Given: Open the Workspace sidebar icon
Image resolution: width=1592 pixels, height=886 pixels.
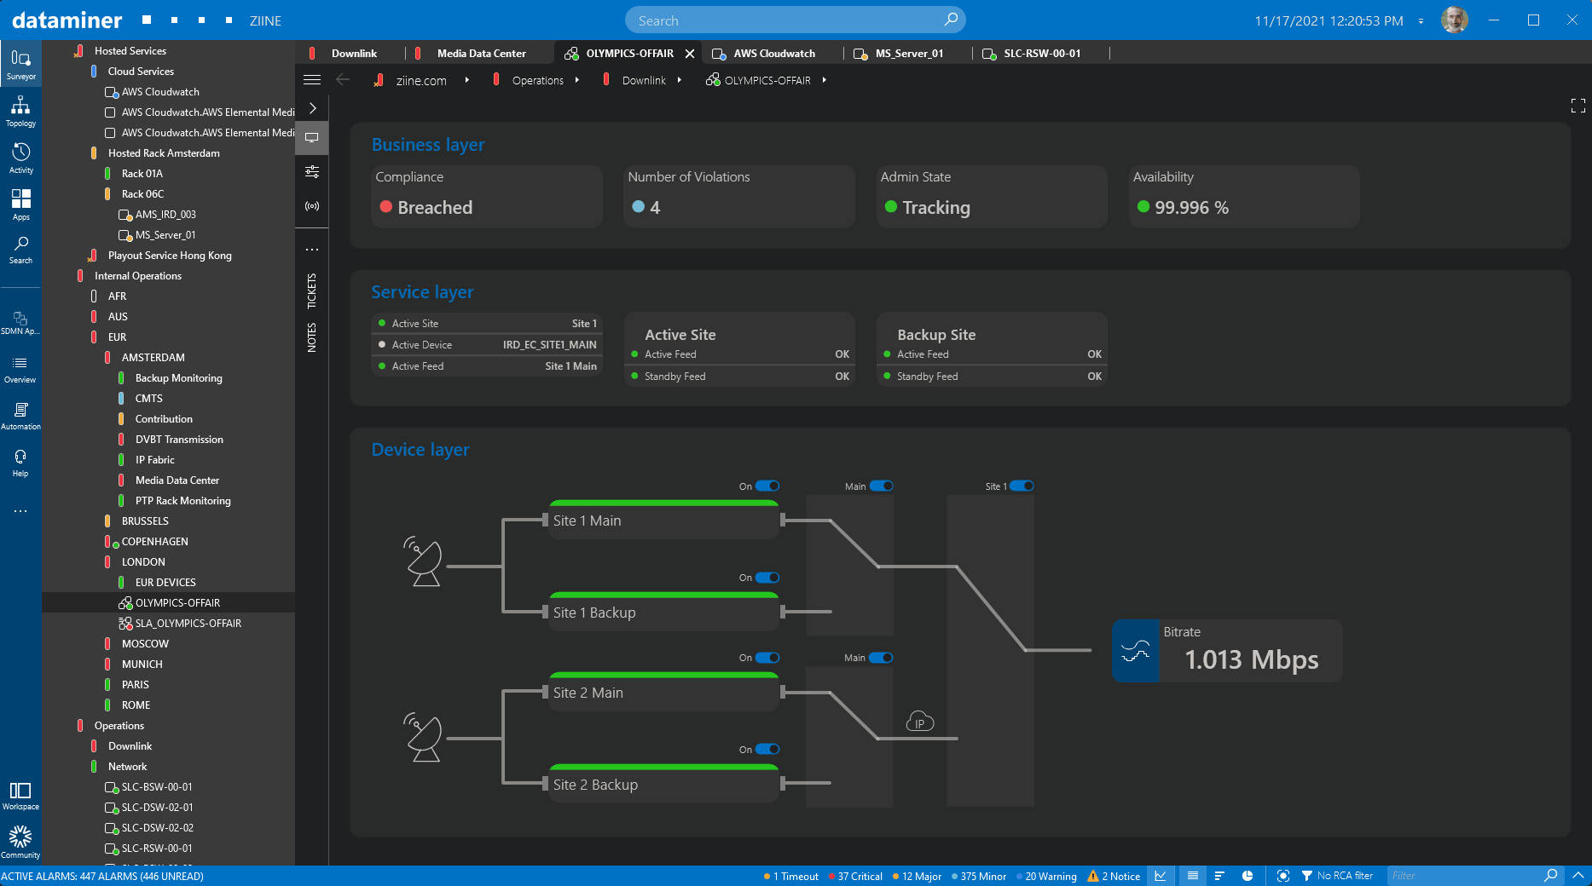Looking at the screenshot, I should pyautogui.click(x=20, y=796).
